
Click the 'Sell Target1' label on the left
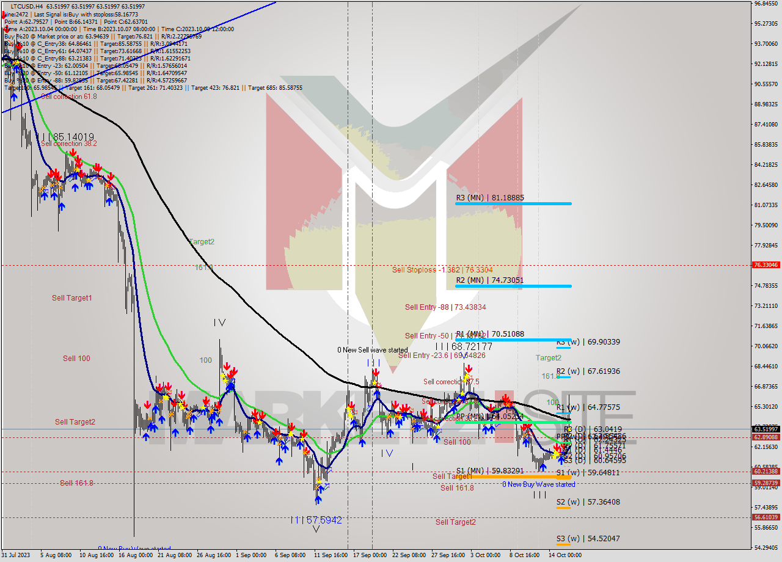72,298
